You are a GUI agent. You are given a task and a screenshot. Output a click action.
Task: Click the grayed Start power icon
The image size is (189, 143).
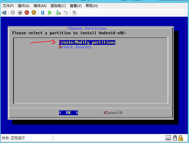pos(13,13)
